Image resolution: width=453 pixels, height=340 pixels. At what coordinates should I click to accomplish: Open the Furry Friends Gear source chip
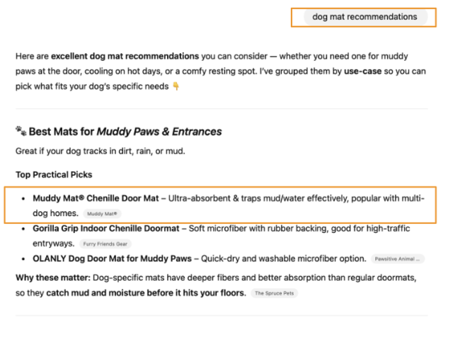[x=105, y=244]
